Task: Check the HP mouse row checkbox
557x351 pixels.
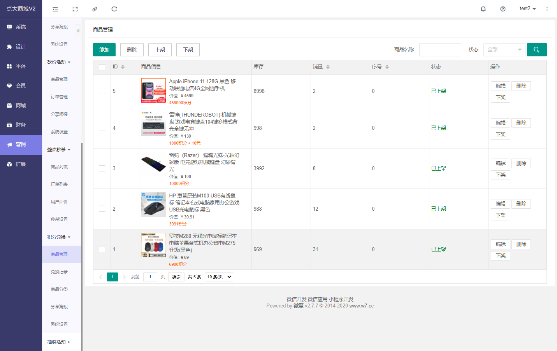Action: [102, 209]
